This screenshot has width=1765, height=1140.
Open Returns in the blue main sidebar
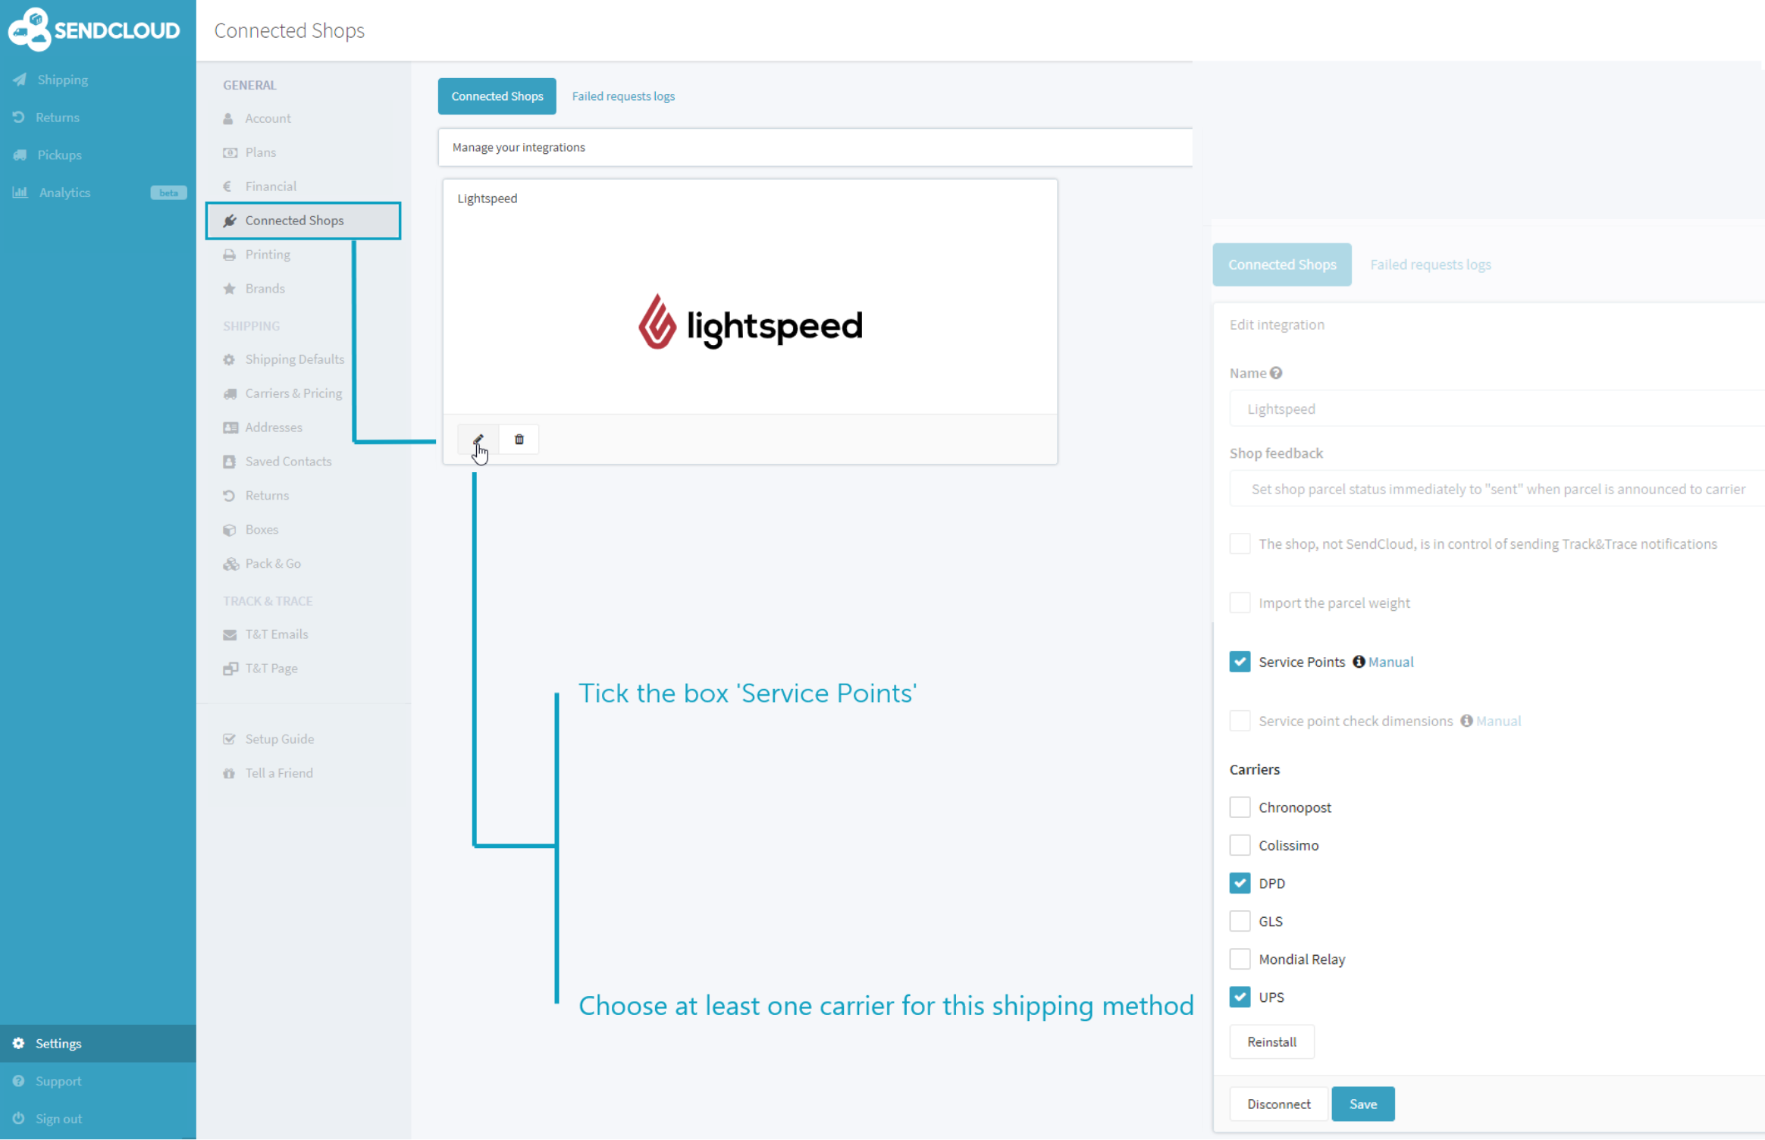(58, 117)
